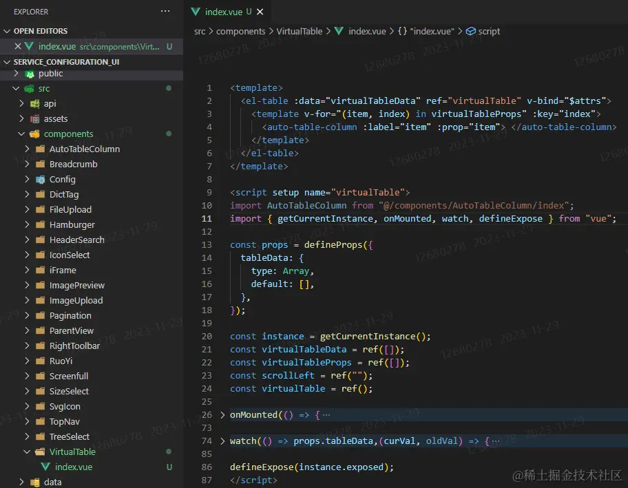Click the assets folder icon
628x488 pixels.
pyautogui.click(x=35, y=119)
